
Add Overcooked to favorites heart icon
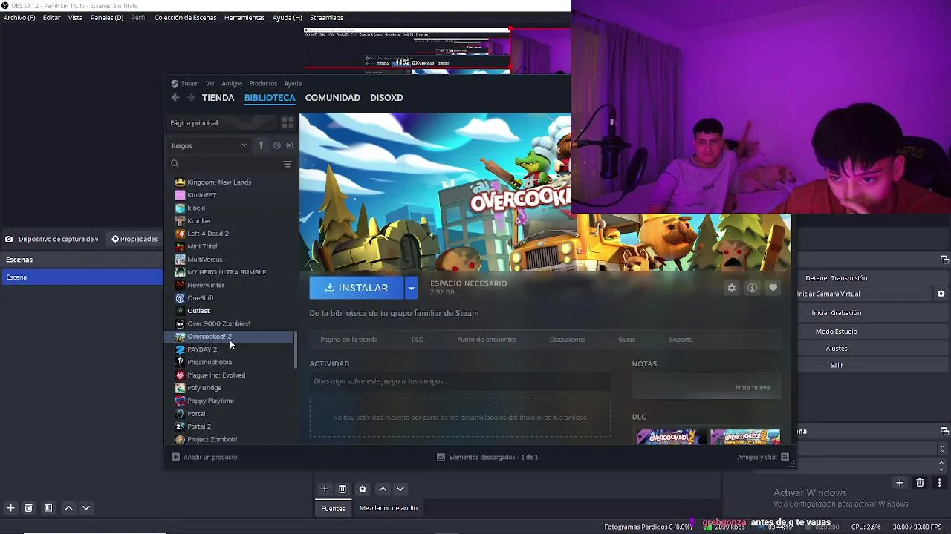(x=773, y=288)
